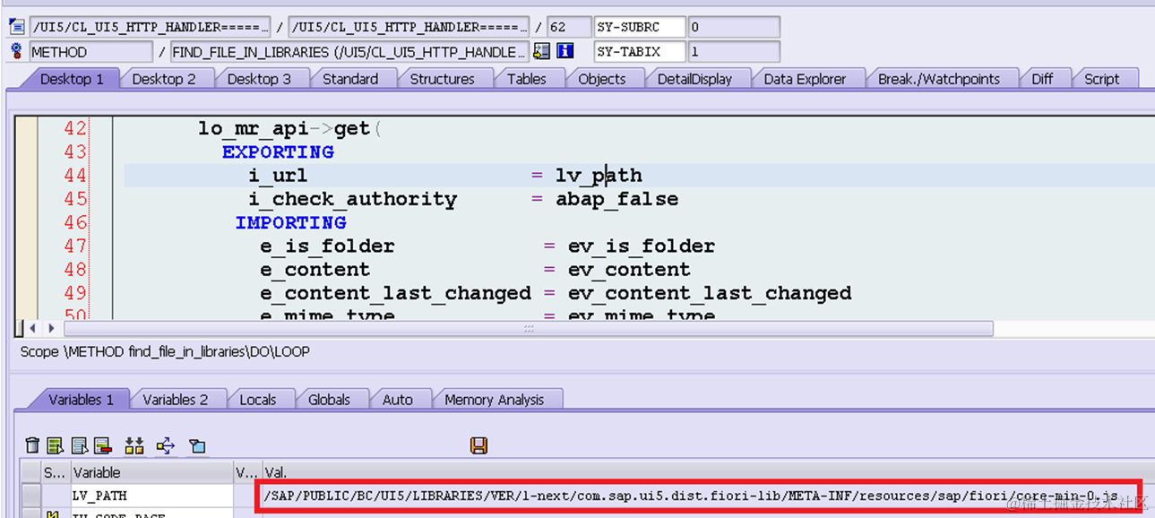Open the Standard tab
1155x518 pixels.
pyautogui.click(x=350, y=79)
